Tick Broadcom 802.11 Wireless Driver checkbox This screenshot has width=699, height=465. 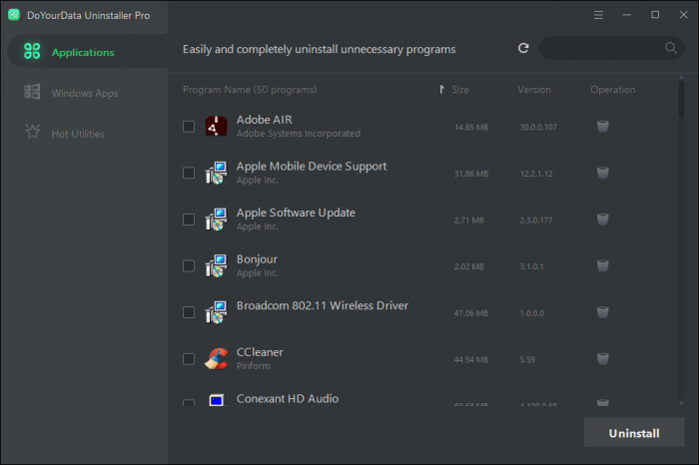tap(189, 312)
